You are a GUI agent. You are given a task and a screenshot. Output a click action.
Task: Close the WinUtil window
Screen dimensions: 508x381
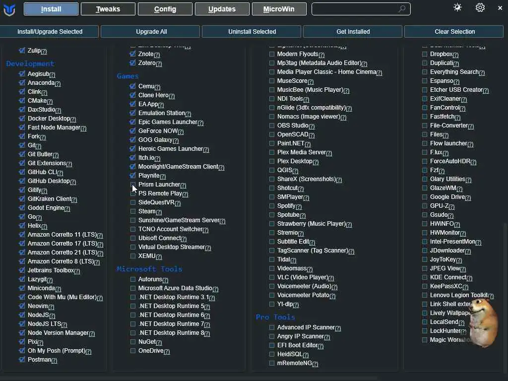tap(500, 8)
